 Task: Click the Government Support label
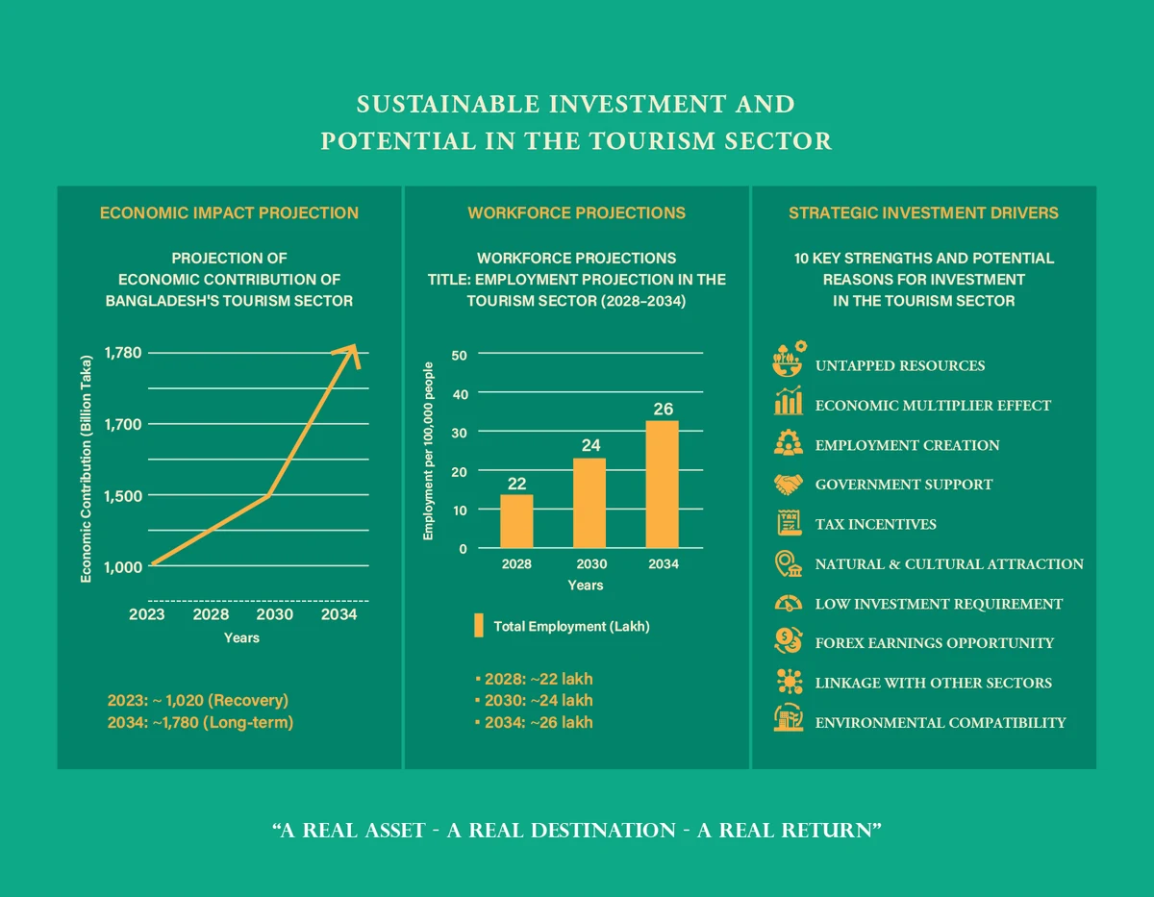click(904, 485)
